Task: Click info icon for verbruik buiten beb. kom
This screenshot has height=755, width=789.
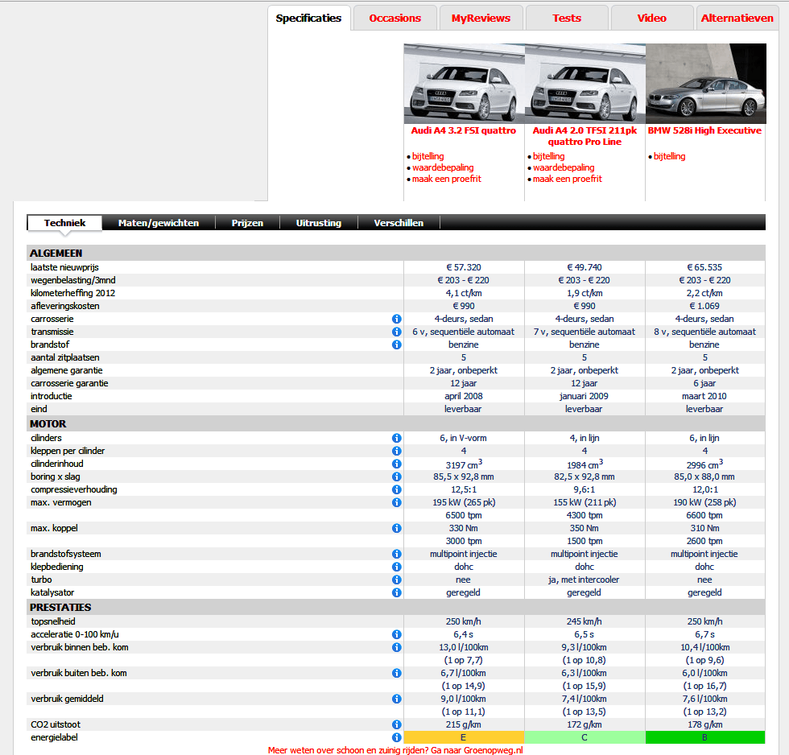Action: point(396,673)
